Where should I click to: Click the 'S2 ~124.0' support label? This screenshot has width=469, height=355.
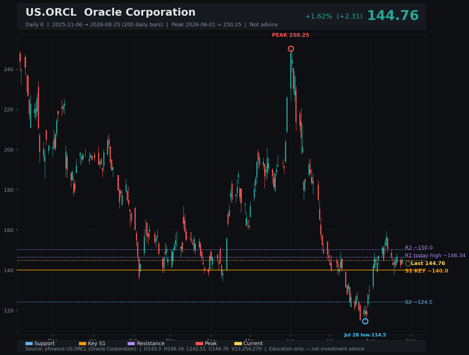(x=419, y=302)
